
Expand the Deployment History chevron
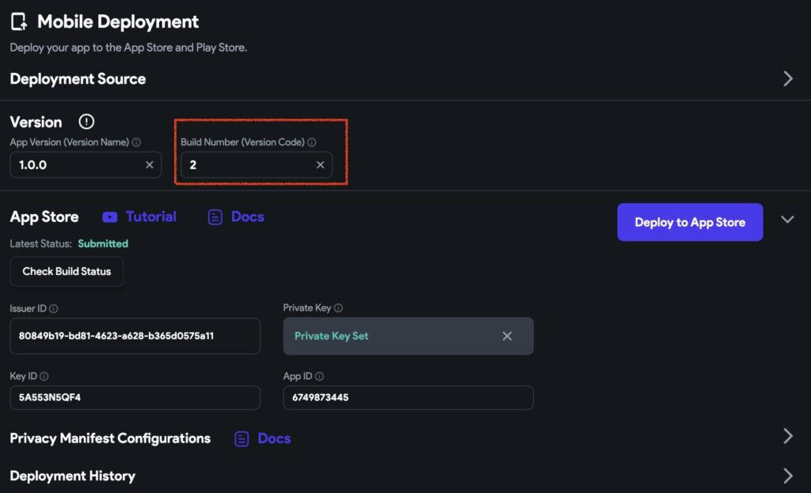point(788,476)
